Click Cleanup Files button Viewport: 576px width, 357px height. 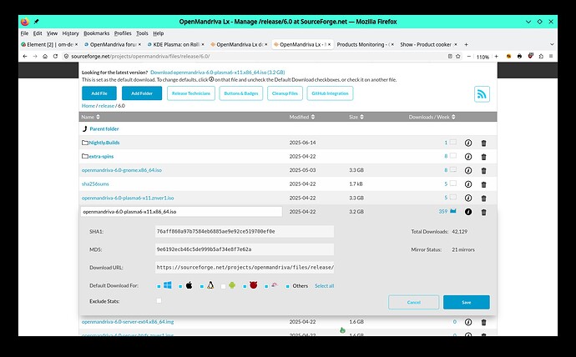[x=285, y=93]
